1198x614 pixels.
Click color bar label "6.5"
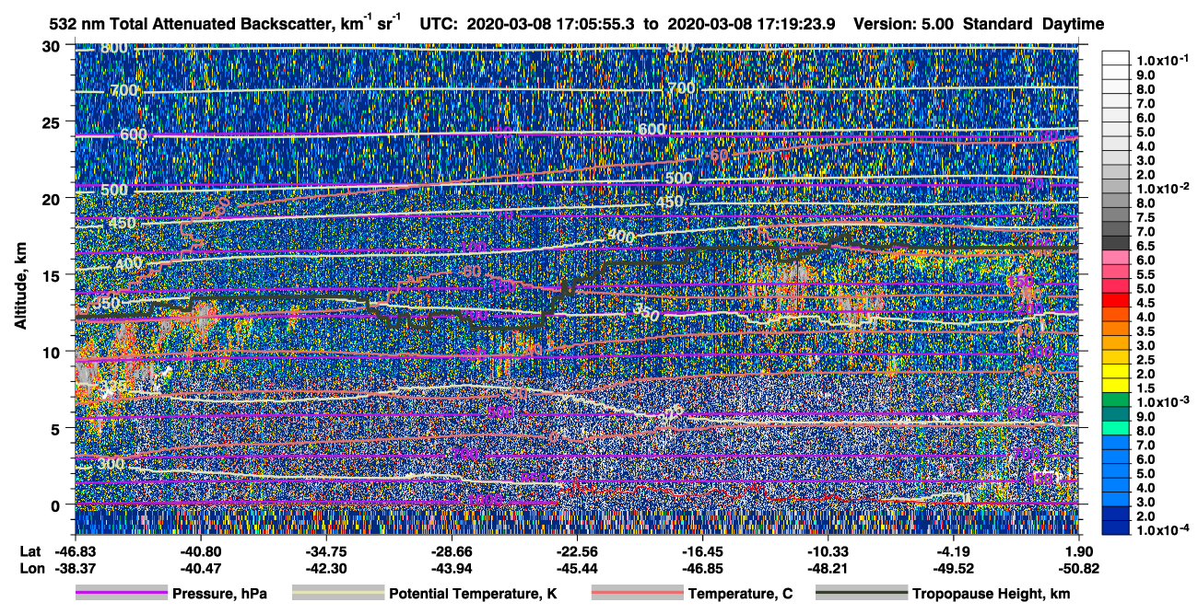[1145, 246]
